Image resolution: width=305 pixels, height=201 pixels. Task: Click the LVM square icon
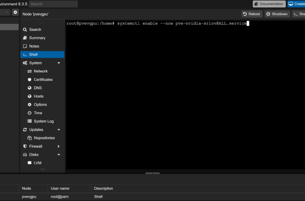click(29, 163)
